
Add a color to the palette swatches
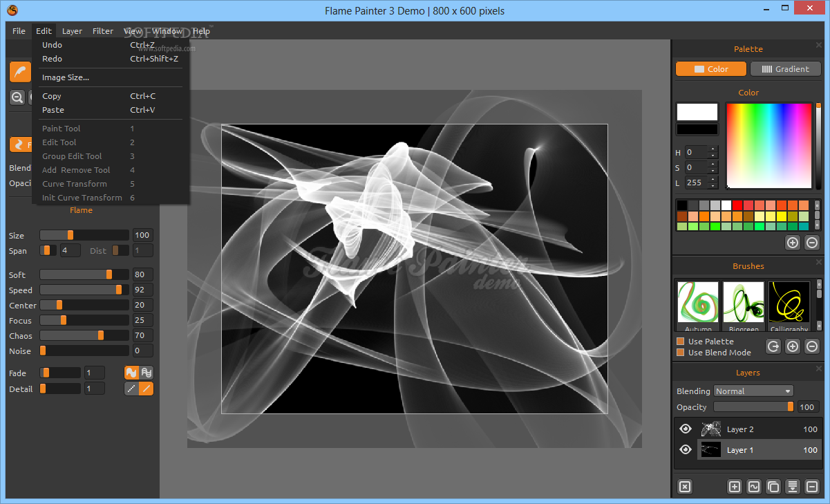click(793, 243)
